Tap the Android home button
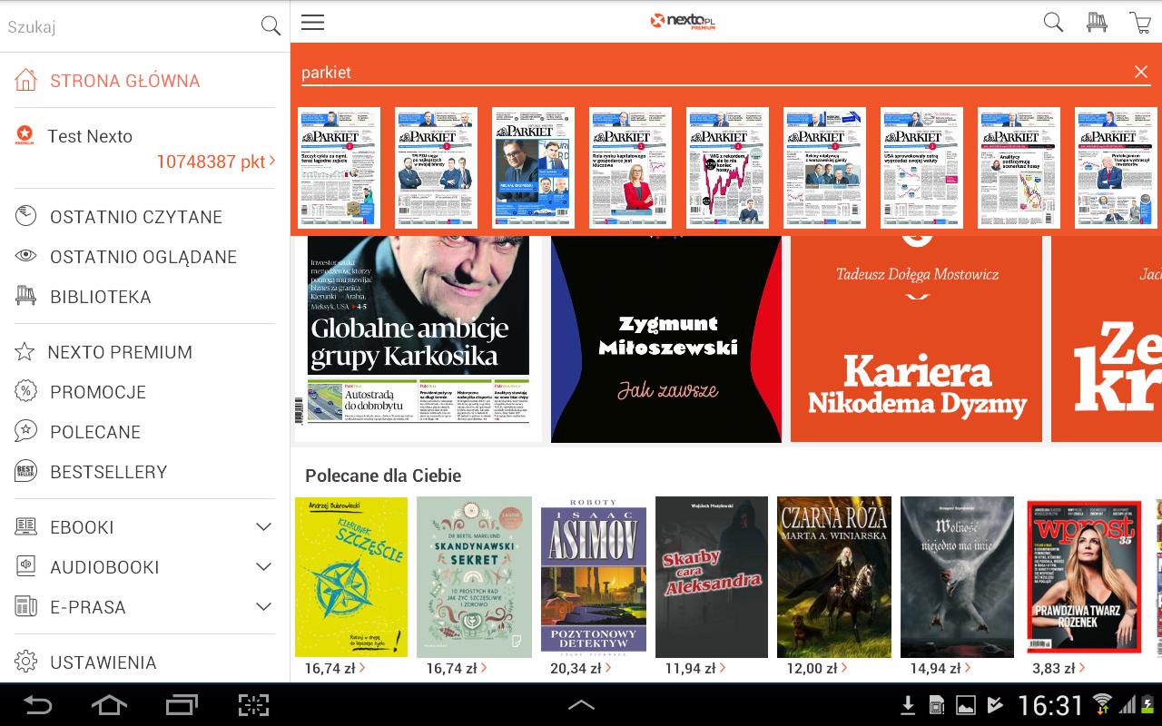 [x=109, y=704]
